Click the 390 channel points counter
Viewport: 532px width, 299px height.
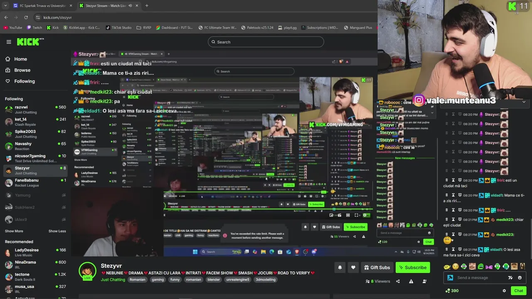coord(452,291)
